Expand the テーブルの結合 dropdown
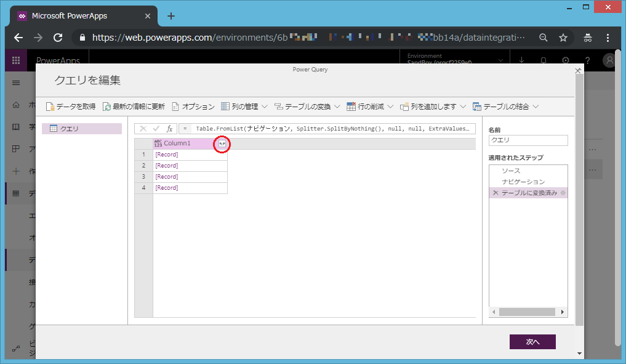 point(505,107)
